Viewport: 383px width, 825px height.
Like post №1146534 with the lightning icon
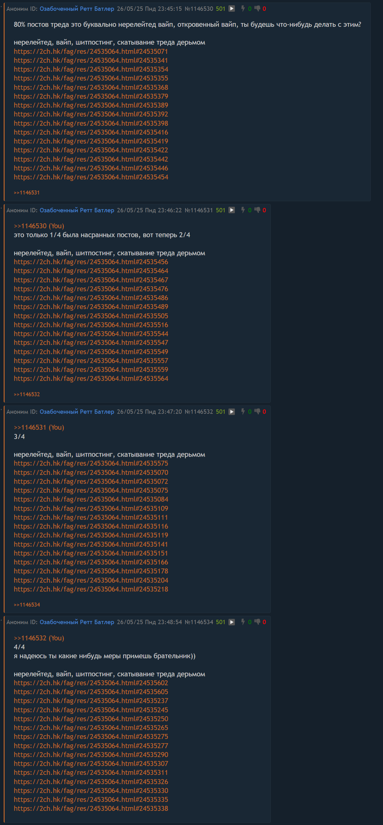coord(243,622)
